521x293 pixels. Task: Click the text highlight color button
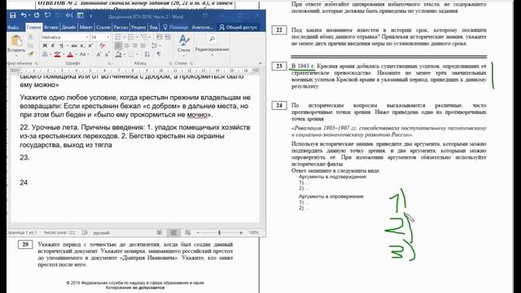tap(57, 55)
